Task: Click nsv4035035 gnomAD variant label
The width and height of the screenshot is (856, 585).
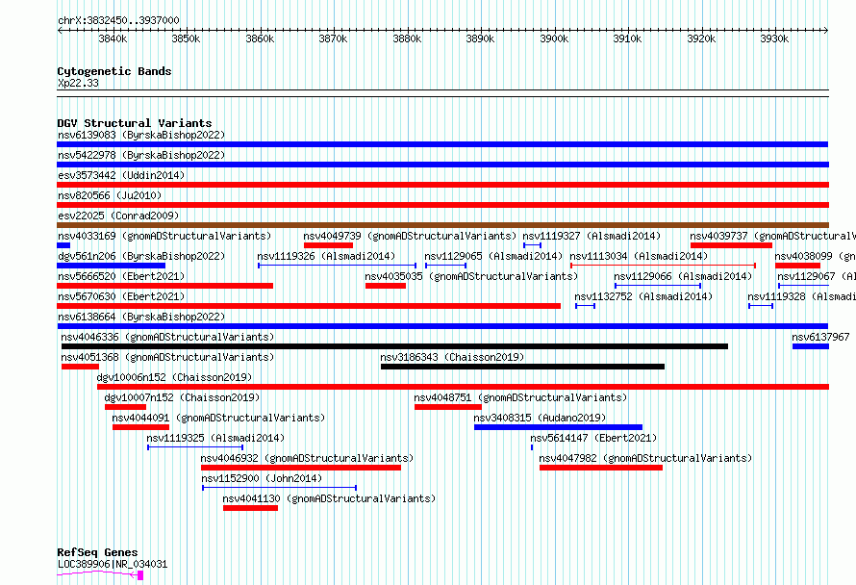Action: click(471, 276)
